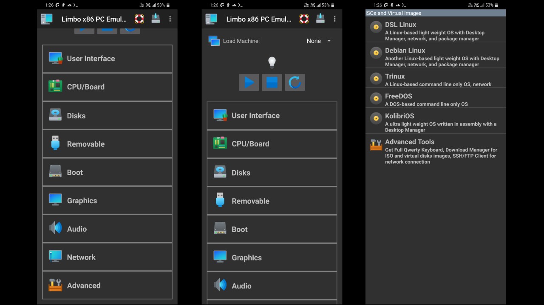
Task: Expand the Network settings section
Action: pos(107,257)
